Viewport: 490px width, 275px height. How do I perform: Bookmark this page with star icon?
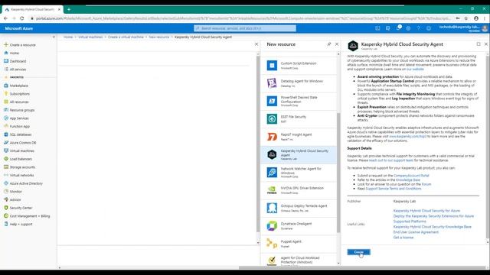point(466,18)
